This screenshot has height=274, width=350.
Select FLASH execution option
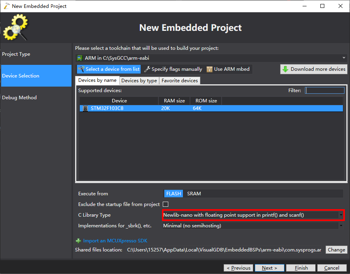click(x=173, y=194)
